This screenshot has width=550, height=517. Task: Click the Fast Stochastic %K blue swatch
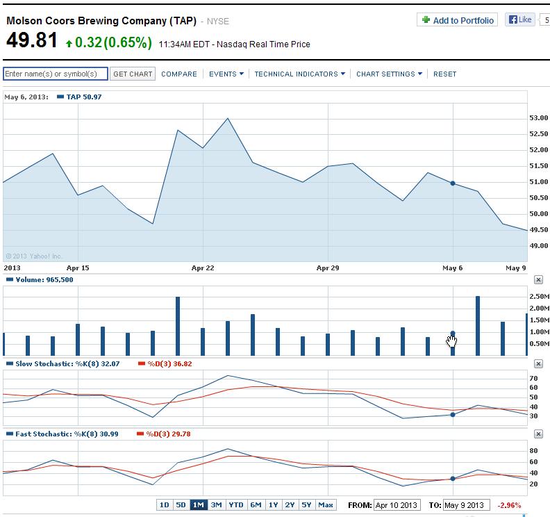coord(10,434)
